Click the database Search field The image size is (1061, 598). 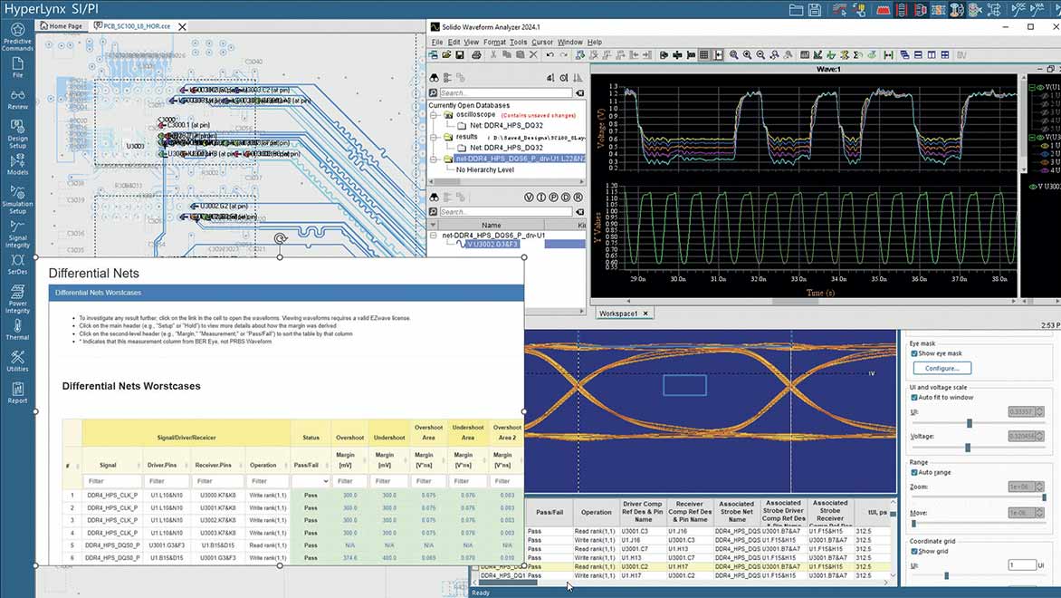coord(506,92)
